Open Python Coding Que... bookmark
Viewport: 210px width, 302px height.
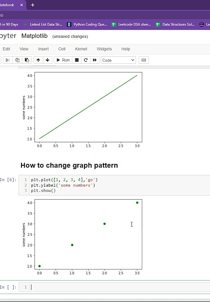click(x=87, y=24)
